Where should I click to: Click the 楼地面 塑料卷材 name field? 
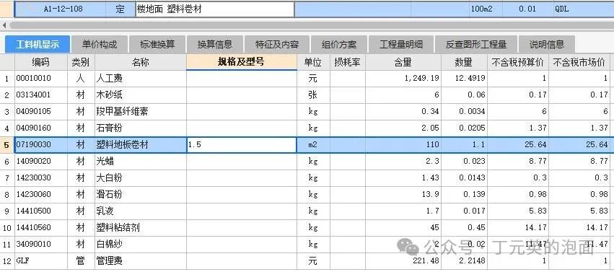[215, 9]
